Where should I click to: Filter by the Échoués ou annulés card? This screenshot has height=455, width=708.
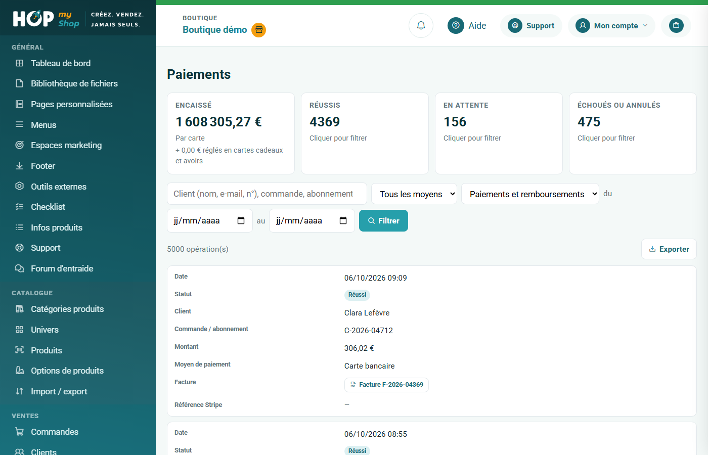click(633, 133)
